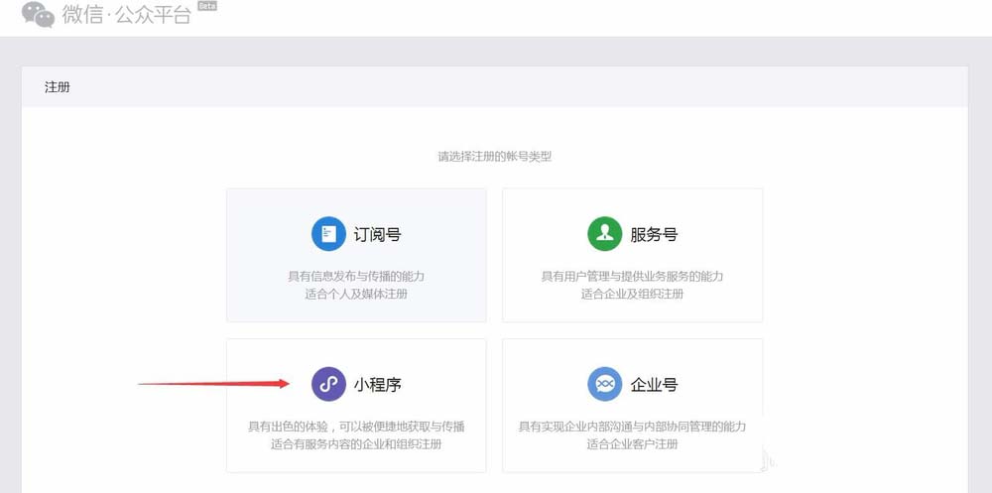
Task: Choose the 小程序 account type label
Action: 377,385
